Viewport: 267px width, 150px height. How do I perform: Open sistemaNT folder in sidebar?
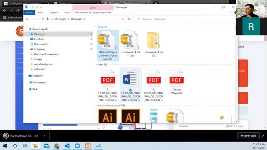tap(38, 69)
